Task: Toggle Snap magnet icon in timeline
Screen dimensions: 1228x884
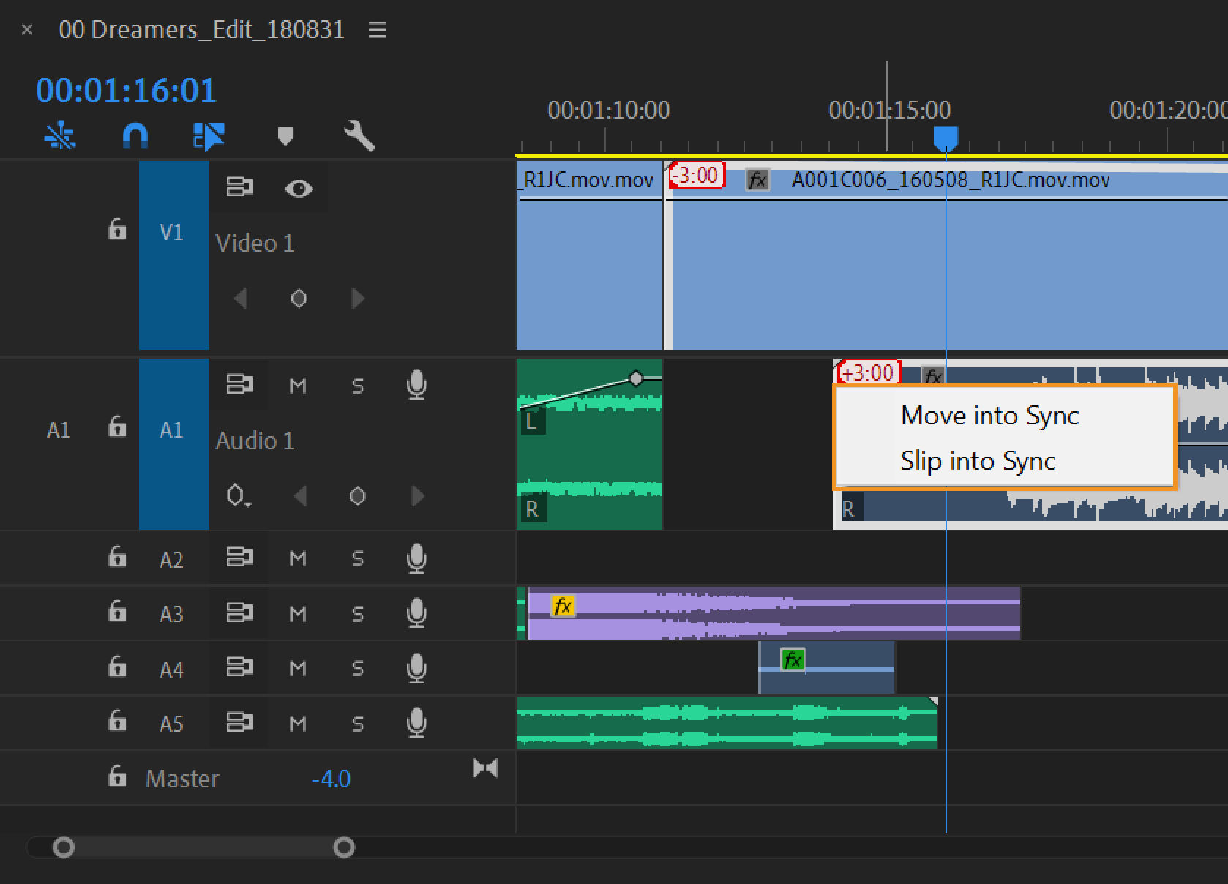Action: (x=135, y=136)
